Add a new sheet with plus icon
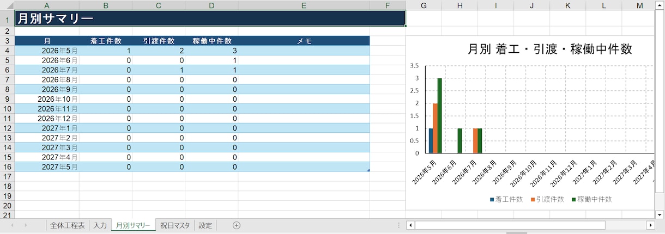665x234 pixels. 237,225
